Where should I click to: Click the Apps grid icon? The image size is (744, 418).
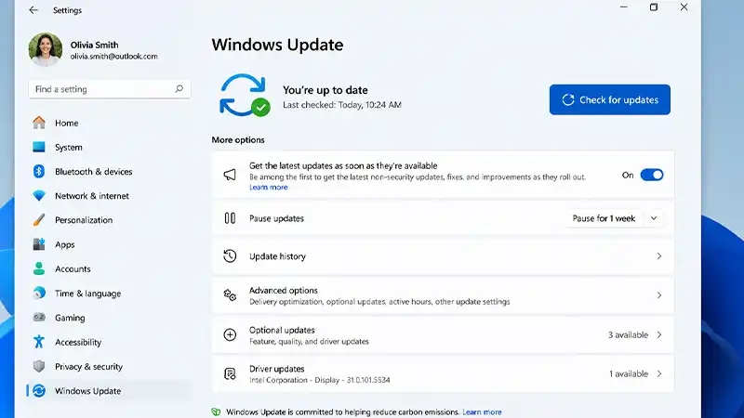[39, 244]
